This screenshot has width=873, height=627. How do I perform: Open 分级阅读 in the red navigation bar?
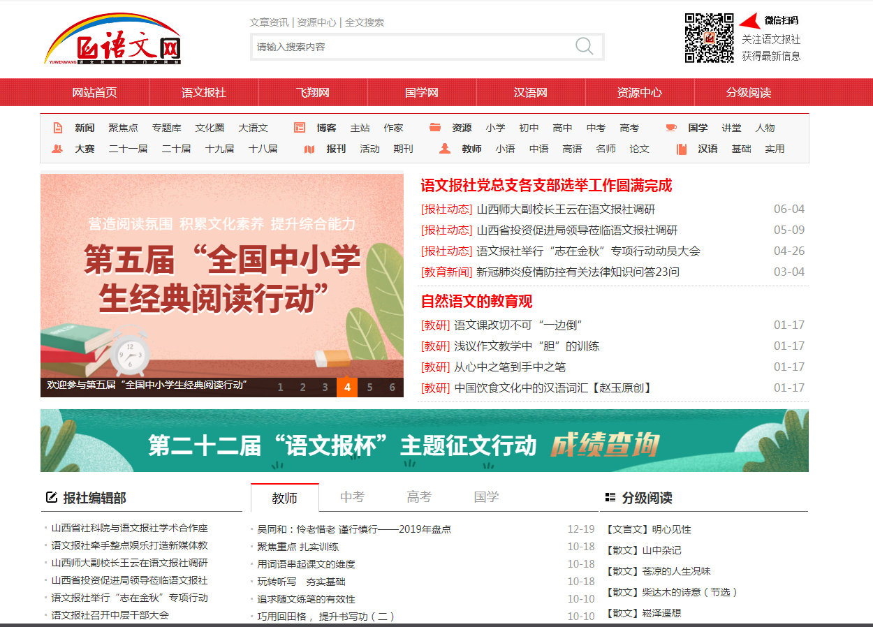(x=749, y=93)
